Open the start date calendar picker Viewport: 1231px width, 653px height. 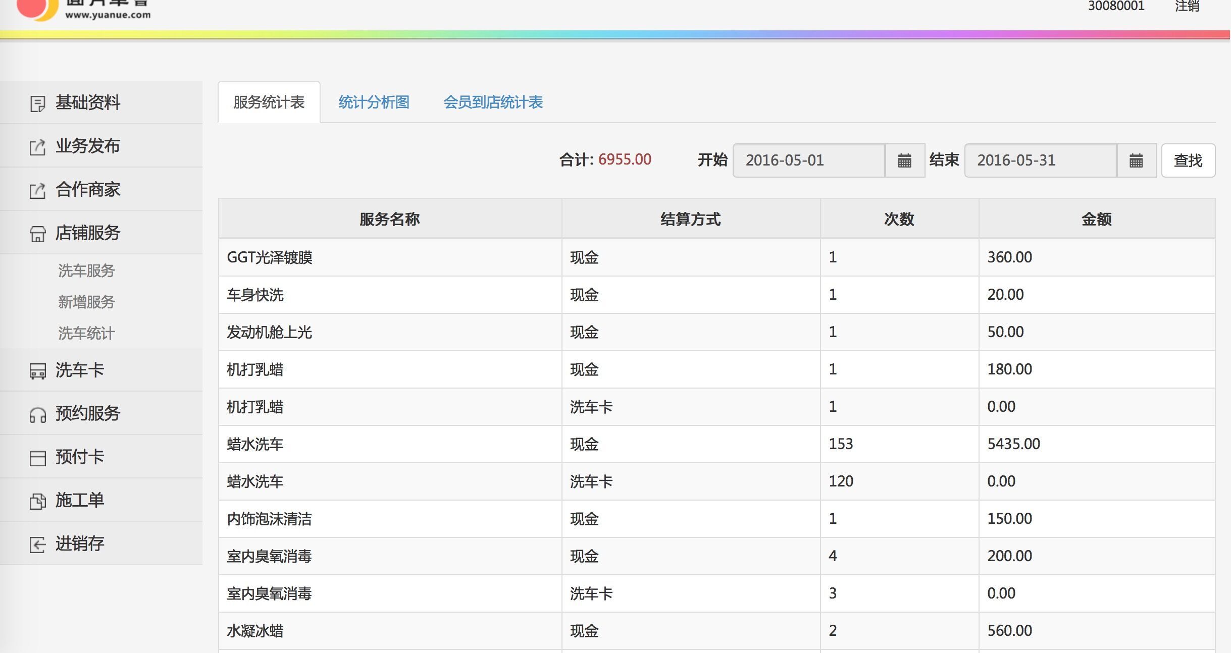pyautogui.click(x=904, y=160)
